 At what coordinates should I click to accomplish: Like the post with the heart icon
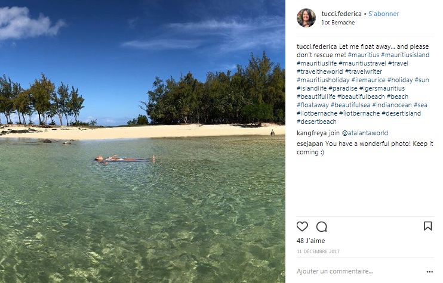tap(302, 226)
